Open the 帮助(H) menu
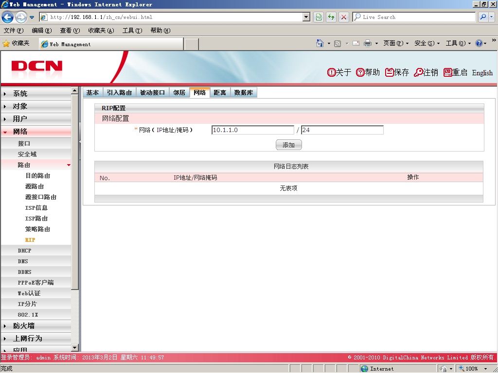Viewport: 498px width, 373px height. coord(160,31)
